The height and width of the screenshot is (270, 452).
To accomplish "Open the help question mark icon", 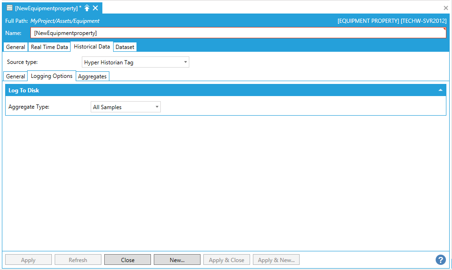I will click(440, 260).
